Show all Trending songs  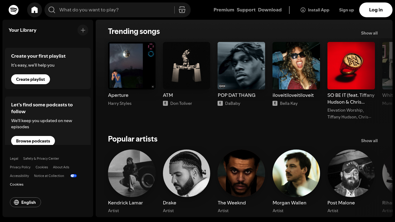coord(369,33)
